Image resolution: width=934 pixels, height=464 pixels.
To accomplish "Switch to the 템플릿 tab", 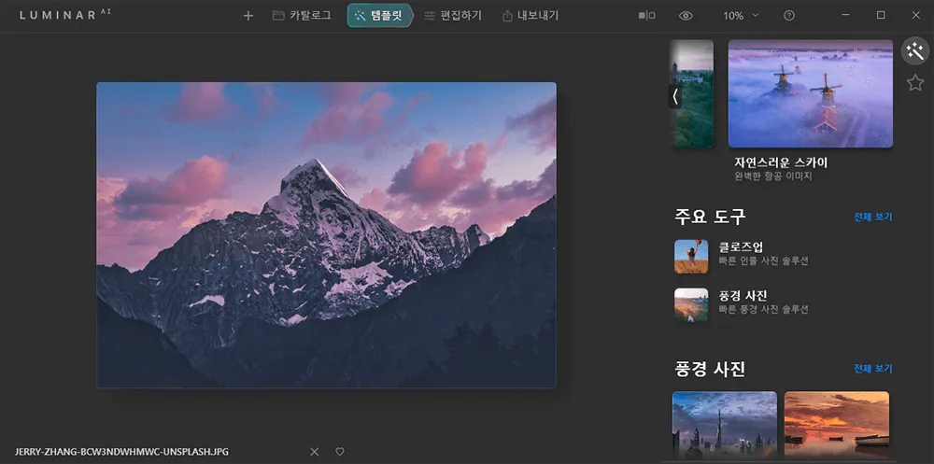I will 379,16.
